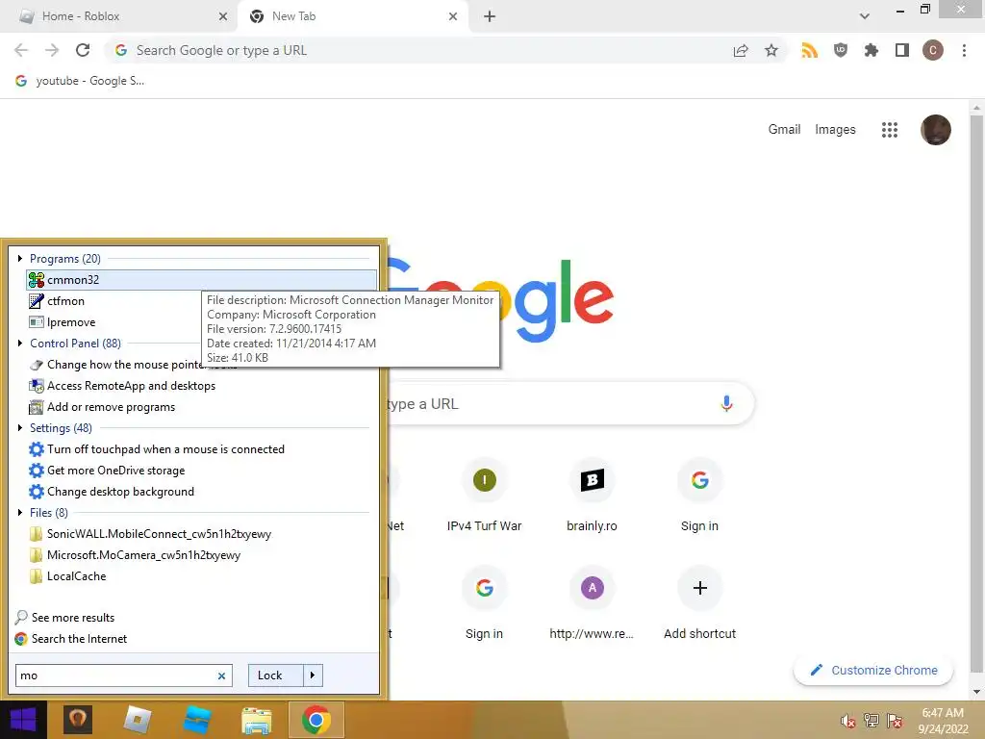985x739 pixels.
Task: Open Chrome profile C avatar
Action: [x=933, y=50]
